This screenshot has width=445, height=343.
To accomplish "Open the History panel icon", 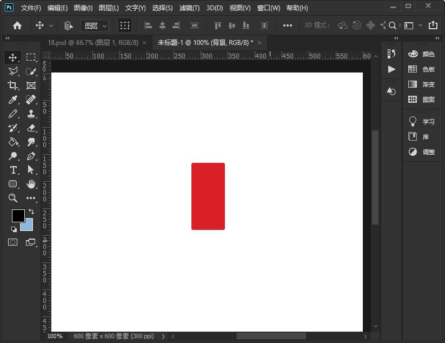I will tap(391, 53).
